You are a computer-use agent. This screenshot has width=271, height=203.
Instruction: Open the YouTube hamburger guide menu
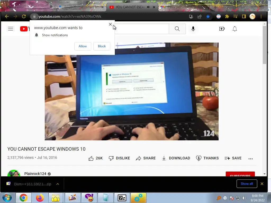pyautogui.click(x=11, y=29)
